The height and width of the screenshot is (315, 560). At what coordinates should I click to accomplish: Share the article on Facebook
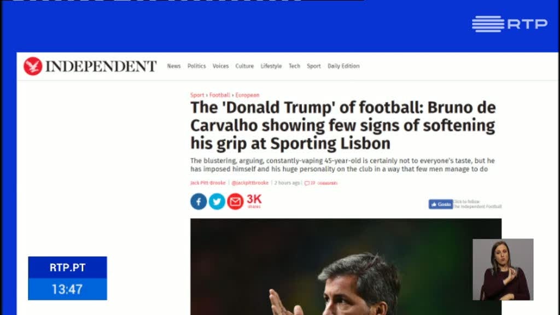199,201
